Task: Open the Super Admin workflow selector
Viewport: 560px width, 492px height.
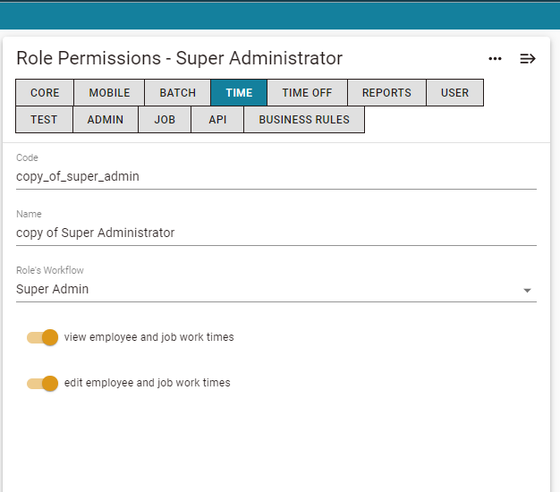Action: (276, 289)
